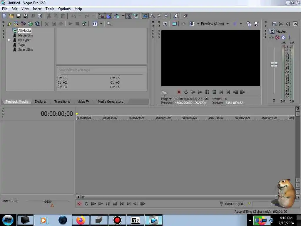
Task: Select Media Bins in media tree
Action: click(26, 35)
